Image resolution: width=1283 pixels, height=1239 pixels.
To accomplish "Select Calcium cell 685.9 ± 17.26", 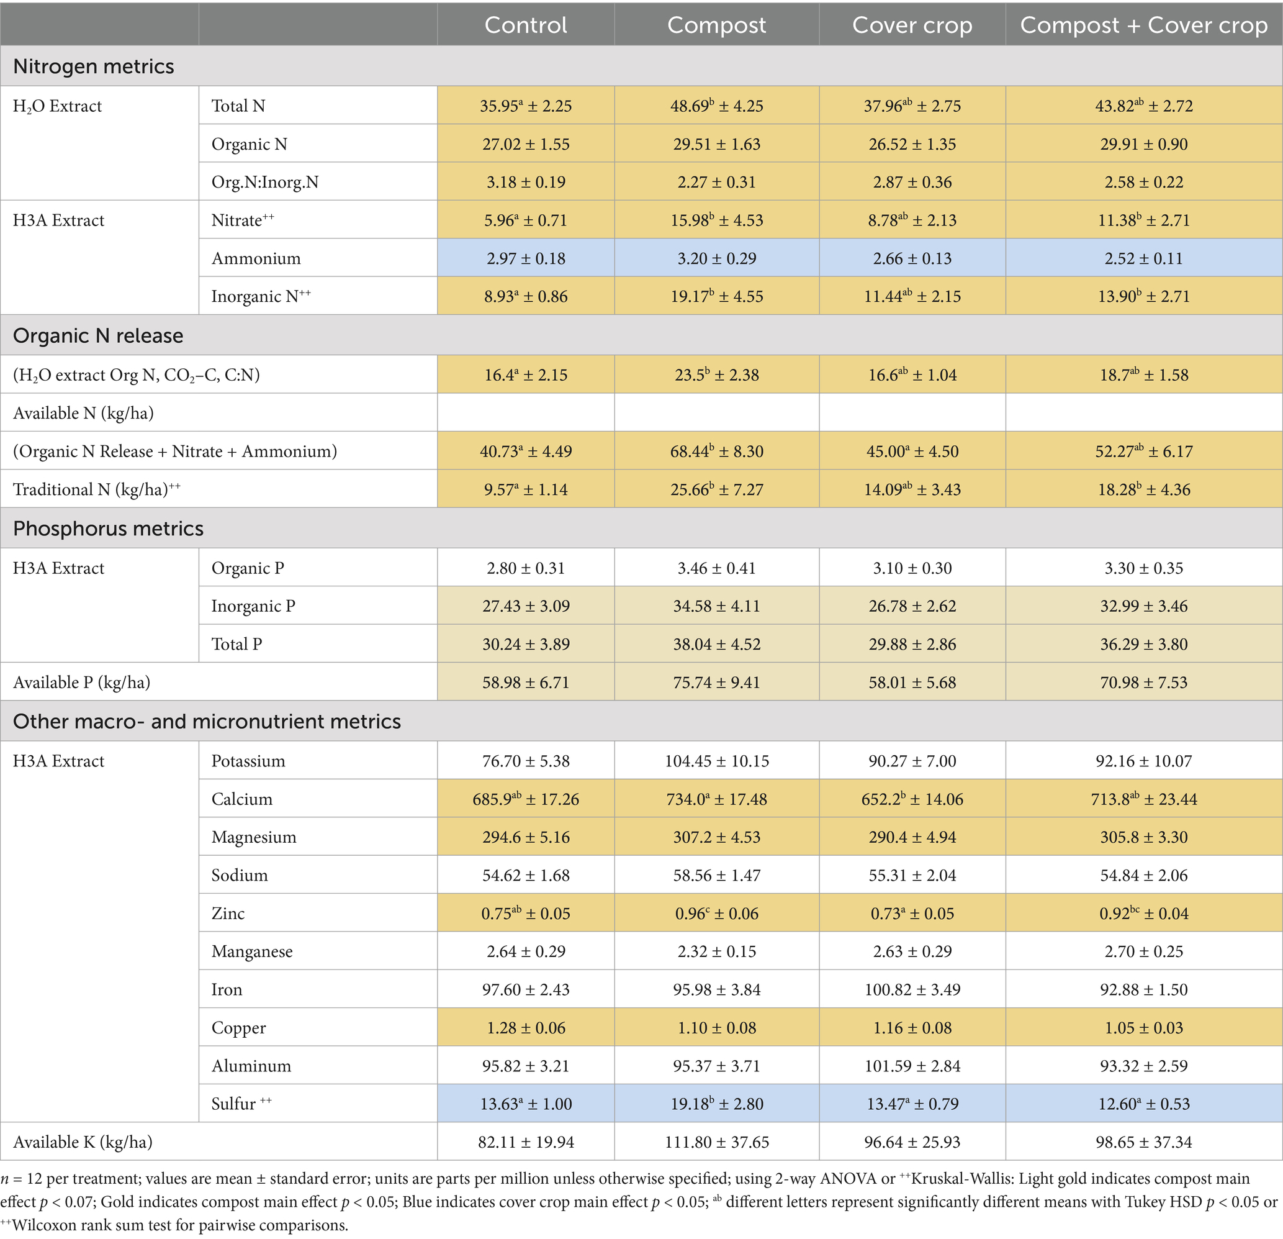I will click(x=526, y=799).
